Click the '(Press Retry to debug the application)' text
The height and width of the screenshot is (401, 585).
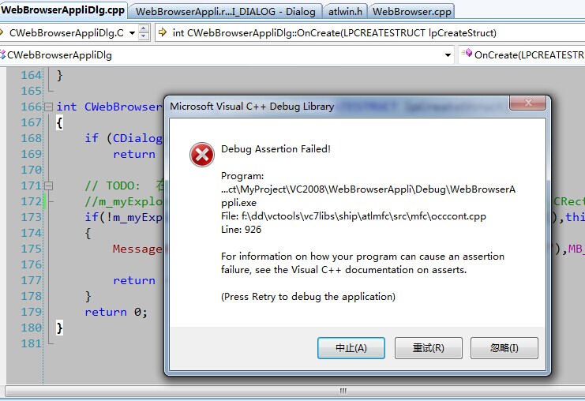[308, 297]
